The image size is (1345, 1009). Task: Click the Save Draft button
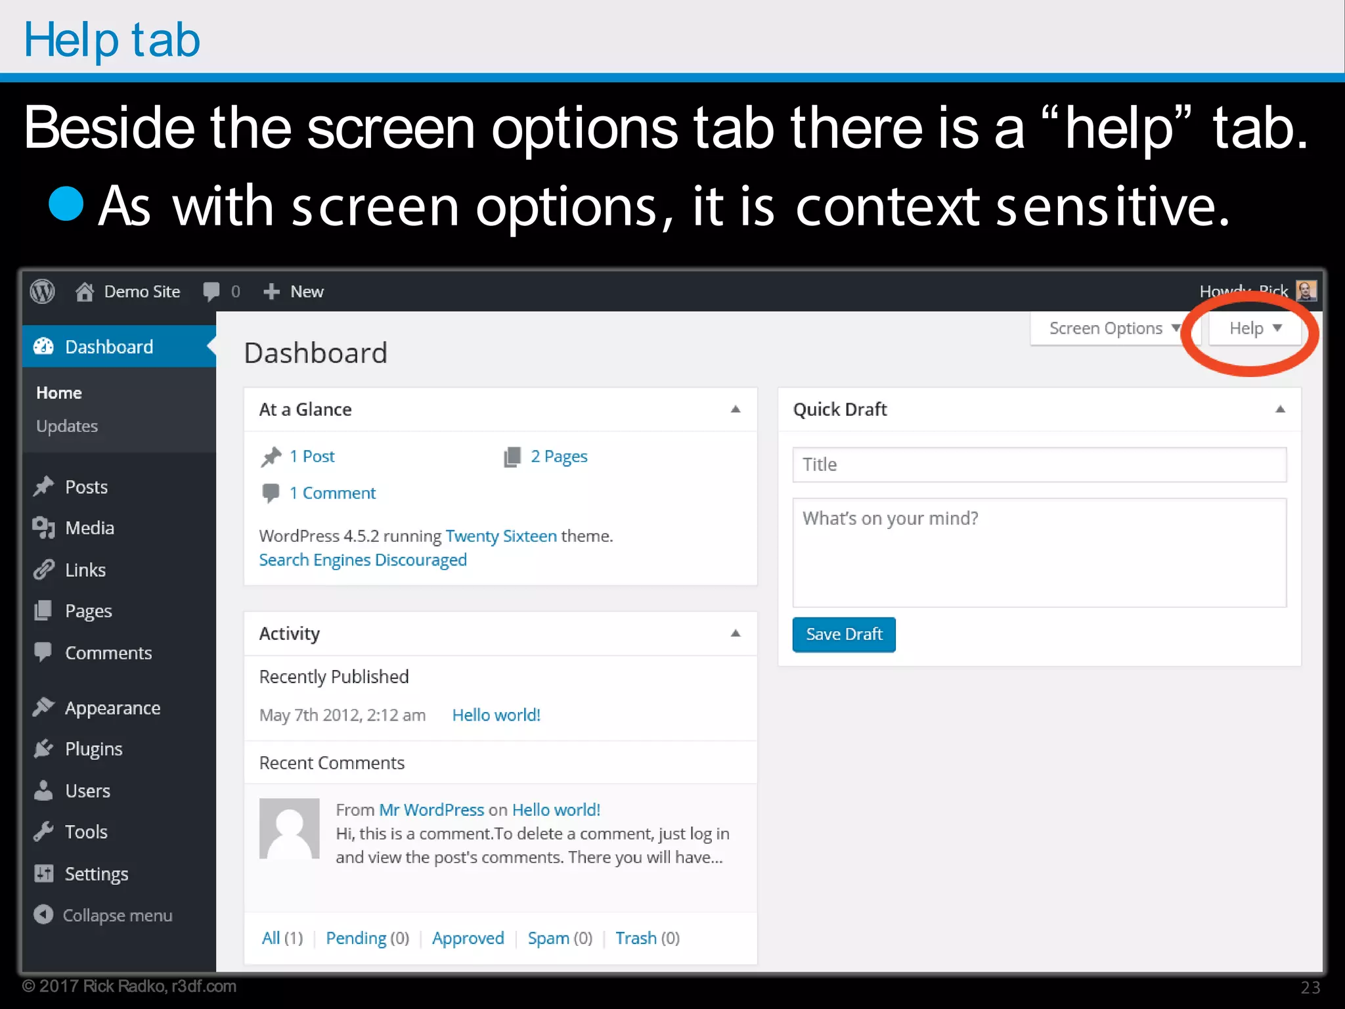coord(844,635)
